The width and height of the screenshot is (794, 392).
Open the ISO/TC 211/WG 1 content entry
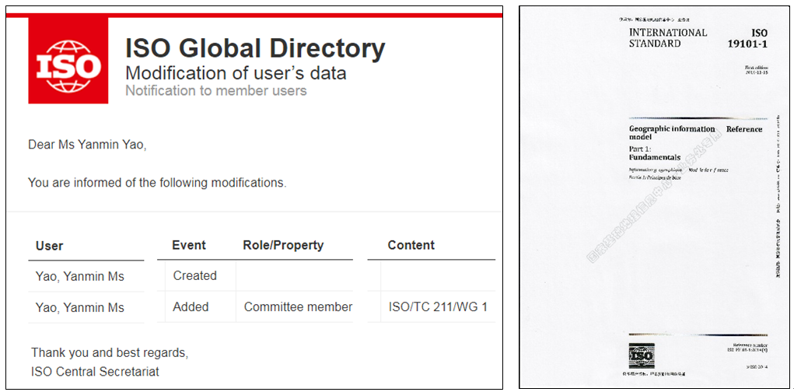(x=438, y=306)
